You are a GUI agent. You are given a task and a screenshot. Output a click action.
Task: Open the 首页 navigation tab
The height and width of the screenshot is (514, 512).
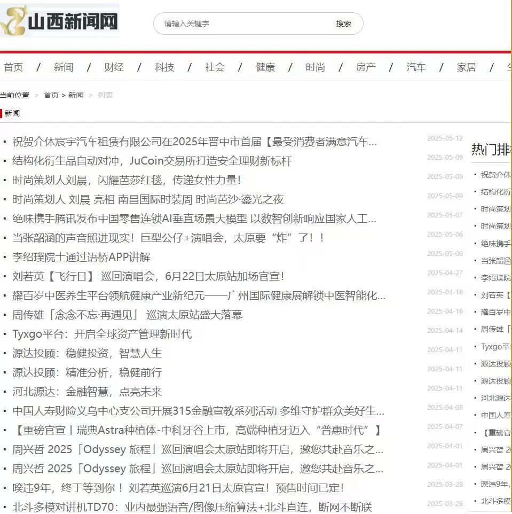[x=13, y=67]
